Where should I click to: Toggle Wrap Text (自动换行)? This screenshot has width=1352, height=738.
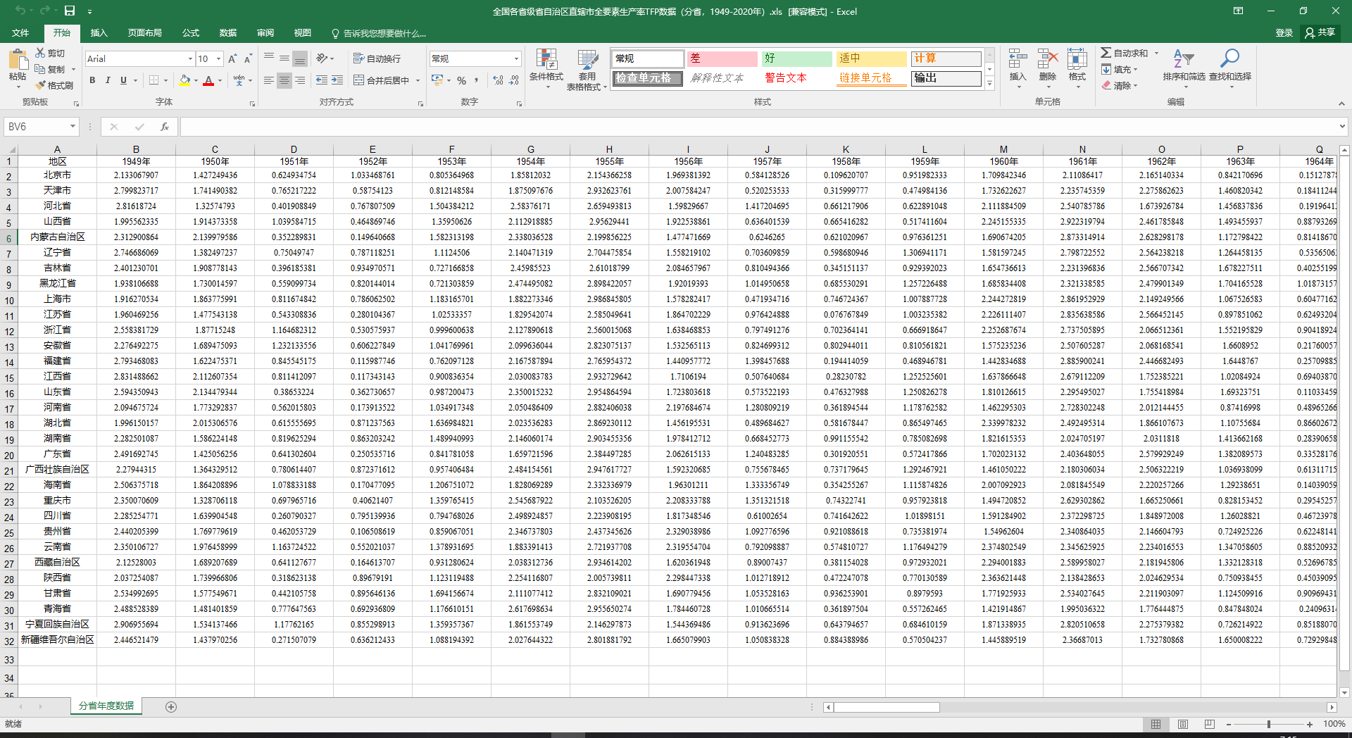click(x=358, y=58)
